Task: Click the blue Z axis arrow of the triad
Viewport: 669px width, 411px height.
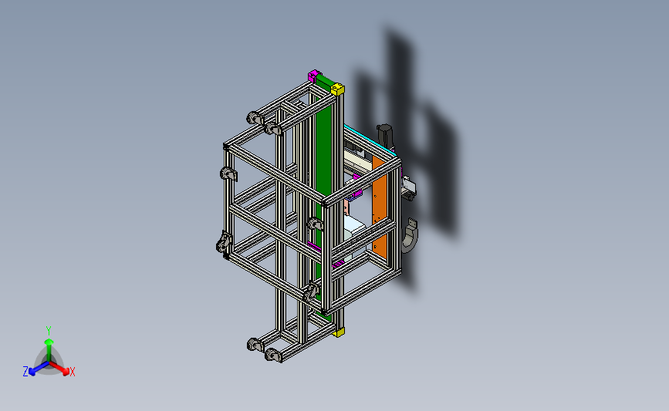Action: click(x=39, y=369)
